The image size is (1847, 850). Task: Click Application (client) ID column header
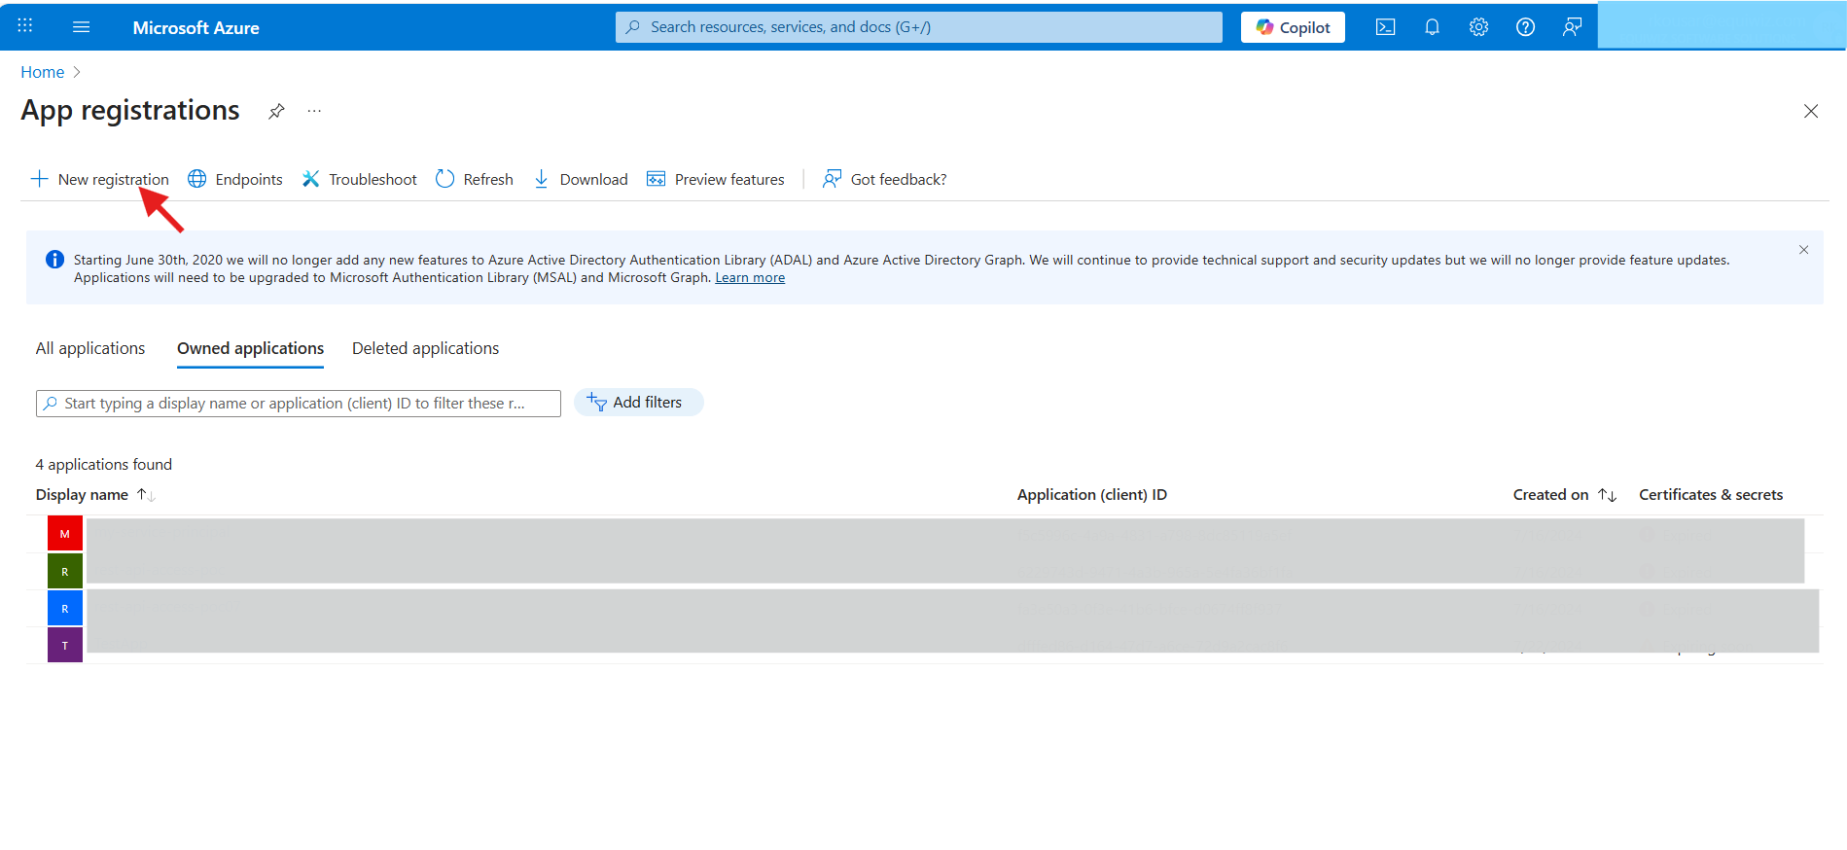pyautogui.click(x=1092, y=495)
